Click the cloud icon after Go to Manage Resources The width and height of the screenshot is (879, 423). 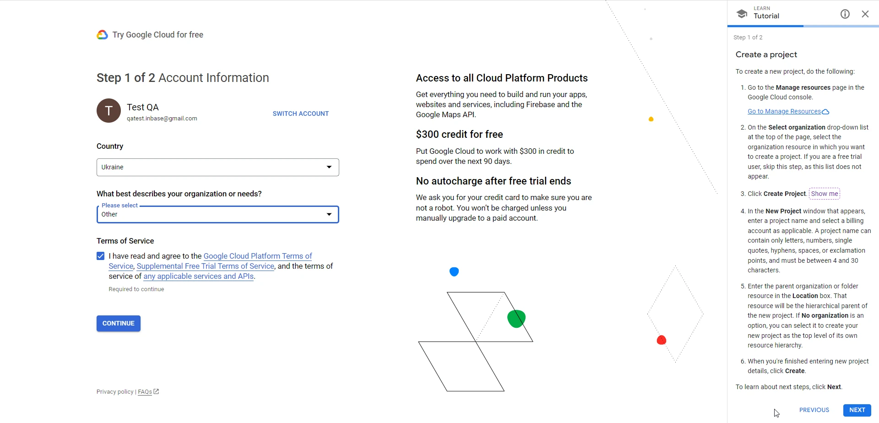(x=825, y=112)
